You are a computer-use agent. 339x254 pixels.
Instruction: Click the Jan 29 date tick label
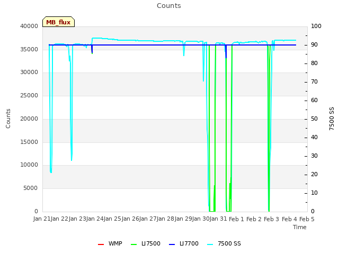[x=183, y=219]
